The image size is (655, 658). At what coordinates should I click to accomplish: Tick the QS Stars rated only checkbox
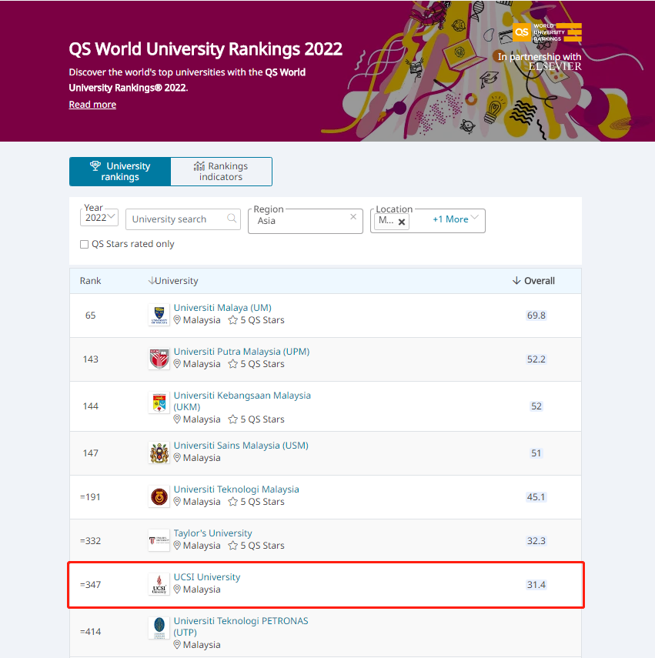85,244
